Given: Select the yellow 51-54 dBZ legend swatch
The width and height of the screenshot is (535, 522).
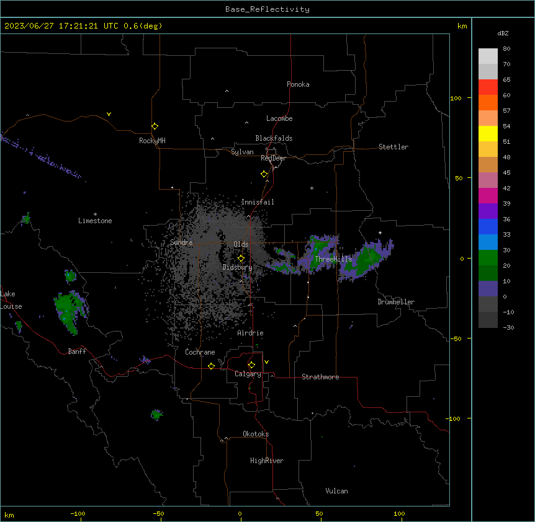Looking at the screenshot, I should tap(488, 133).
